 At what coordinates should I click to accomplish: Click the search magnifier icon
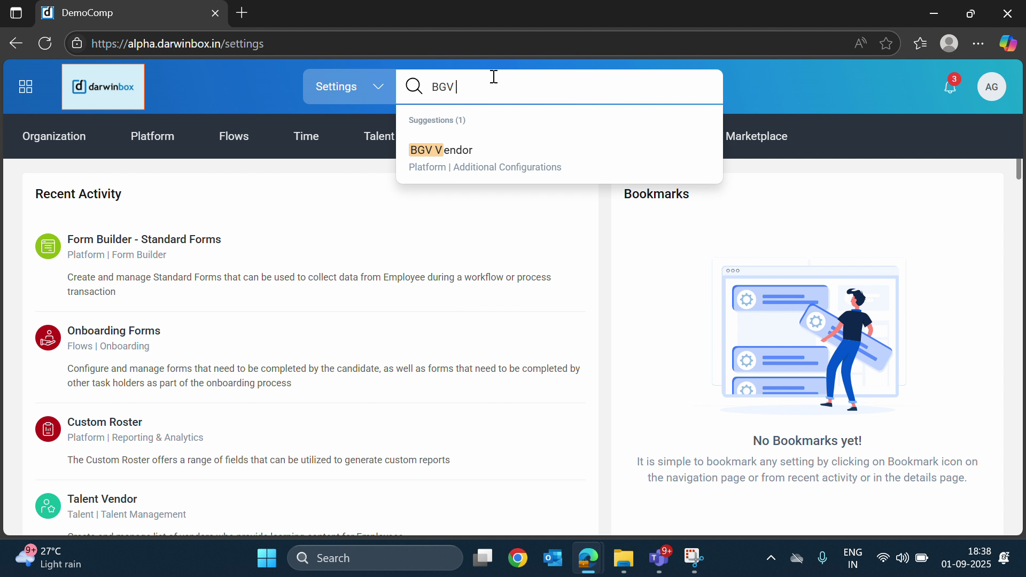pyautogui.click(x=414, y=86)
